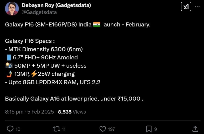This screenshot has height=134, width=204.
Task: Click the India flag emoji
Action: (x=97, y=25)
